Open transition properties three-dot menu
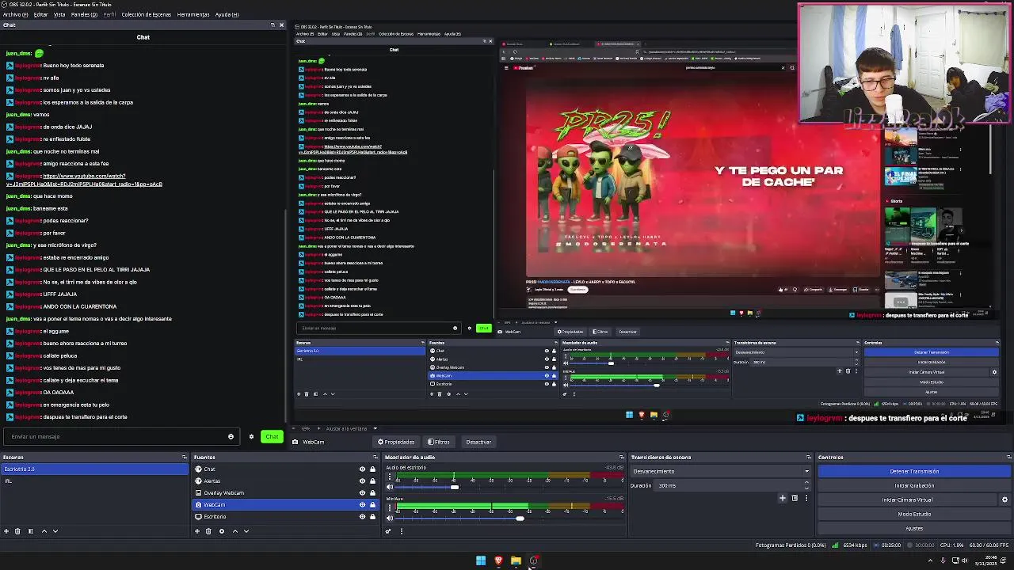Viewport: 1014px width, 570px height. tap(806, 498)
